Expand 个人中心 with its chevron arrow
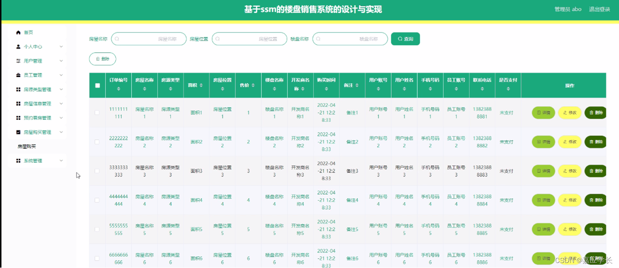 61,47
